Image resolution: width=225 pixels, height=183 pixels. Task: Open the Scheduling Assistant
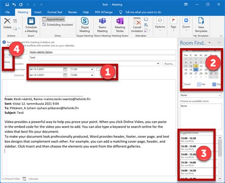pos(57,25)
